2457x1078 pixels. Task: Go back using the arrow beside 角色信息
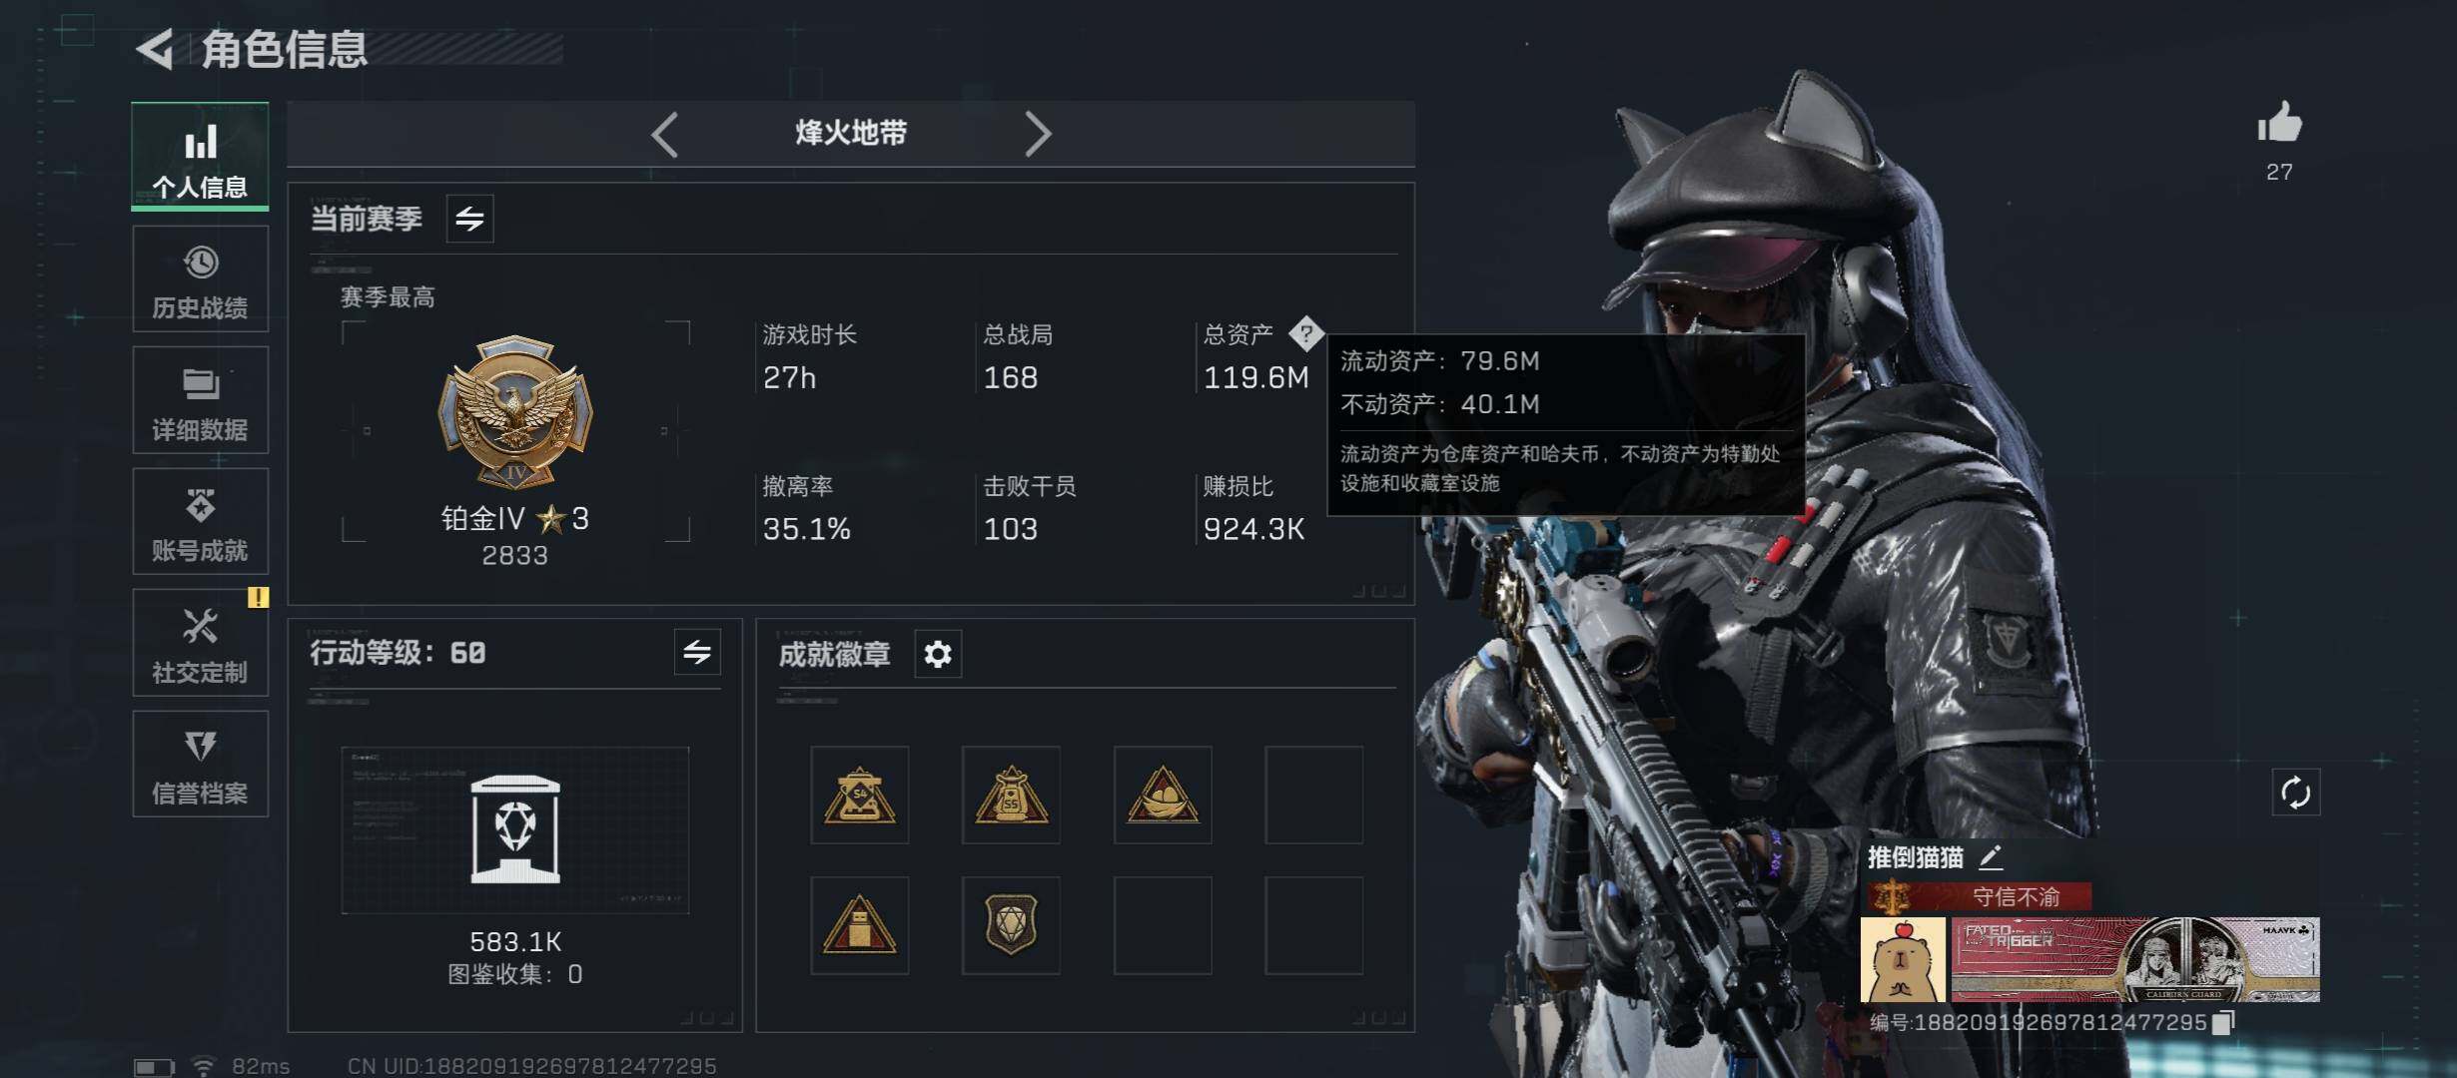(156, 49)
